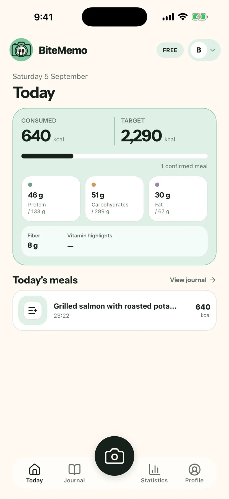Expand the account chevron dropdown

[x=213, y=50]
